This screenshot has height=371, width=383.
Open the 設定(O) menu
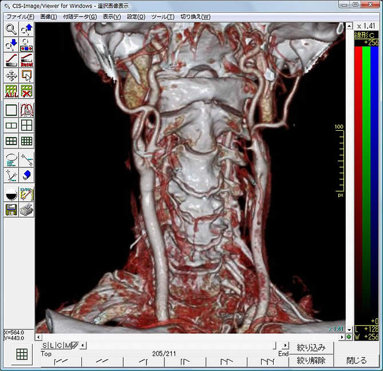click(136, 17)
